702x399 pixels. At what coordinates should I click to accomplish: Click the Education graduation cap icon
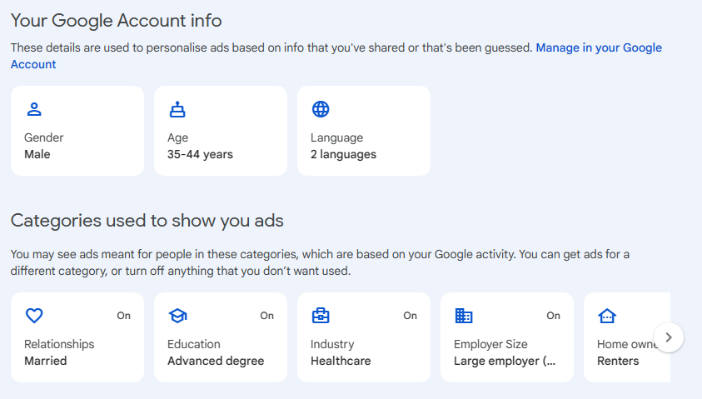coord(177,316)
